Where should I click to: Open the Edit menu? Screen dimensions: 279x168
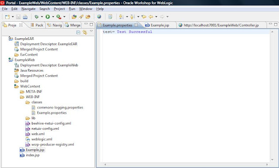pos(14,9)
